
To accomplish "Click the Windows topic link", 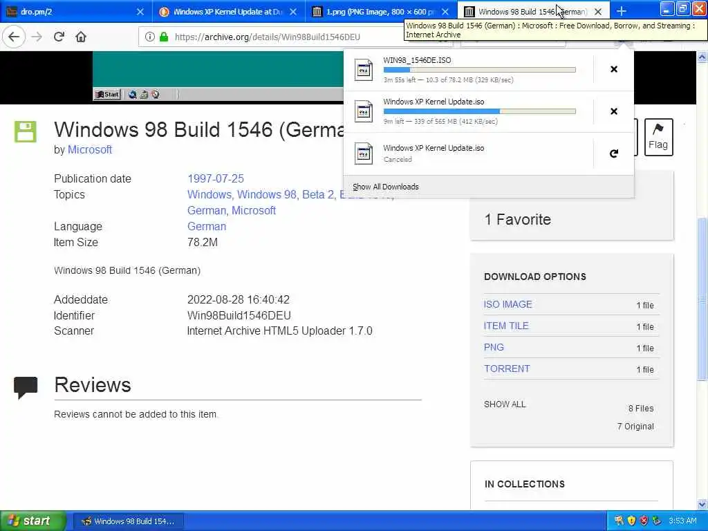I will [209, 194].
